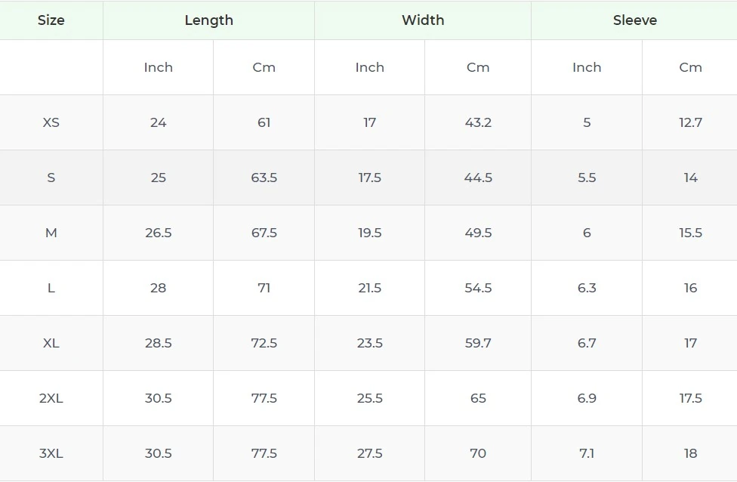Select the XS size row label

tap(51, 122)
